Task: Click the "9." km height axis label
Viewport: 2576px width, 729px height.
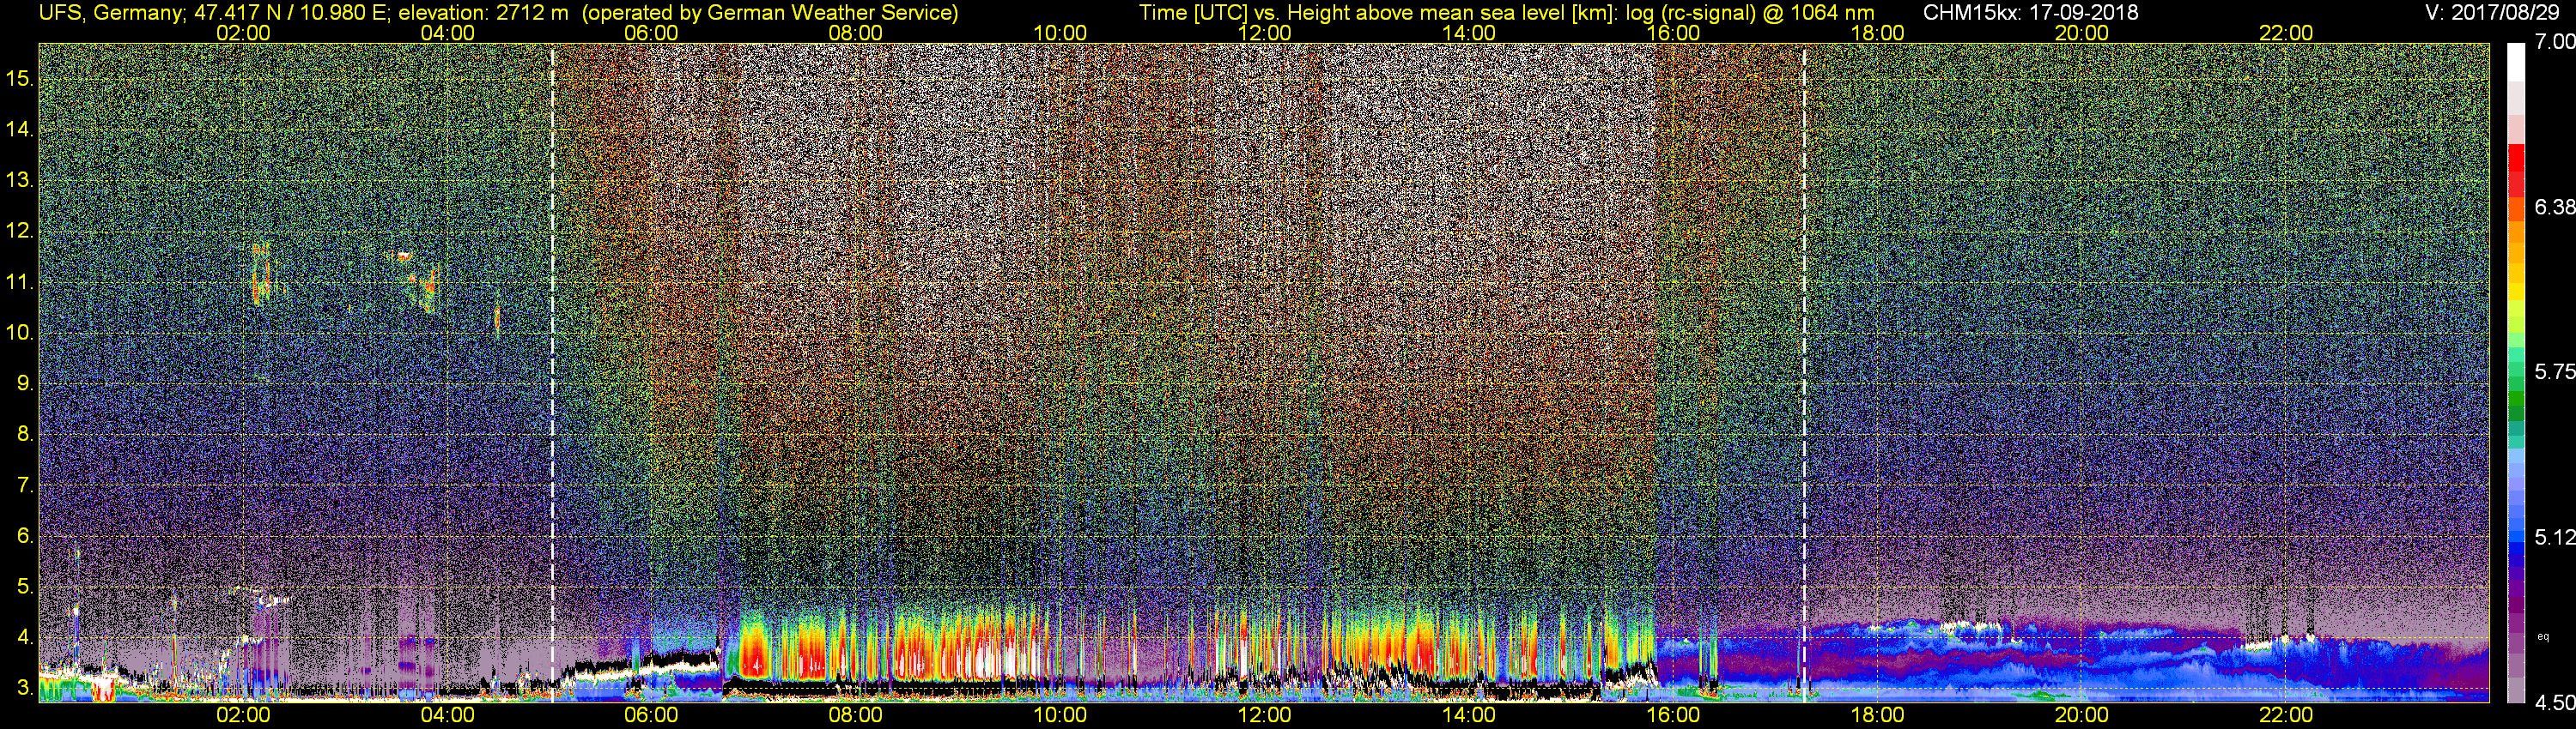Action: point(25,383)
